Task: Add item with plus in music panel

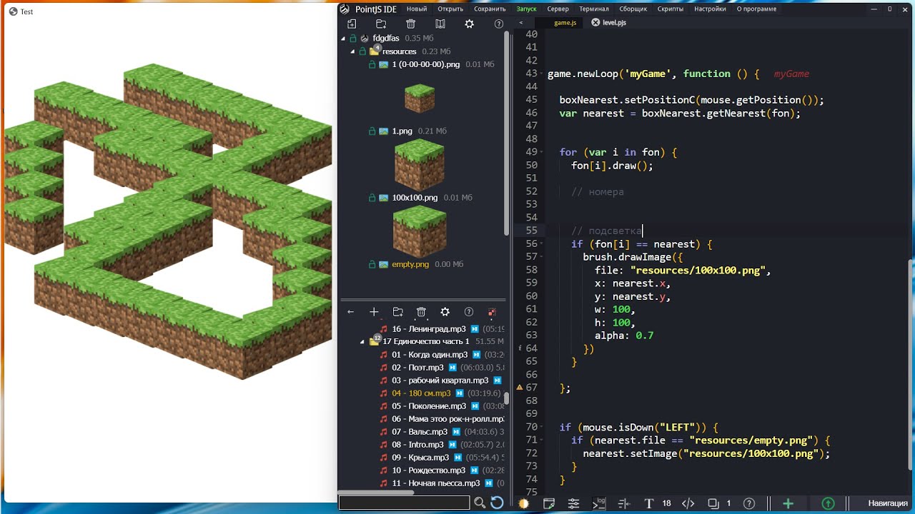Action: click(374, 312)
